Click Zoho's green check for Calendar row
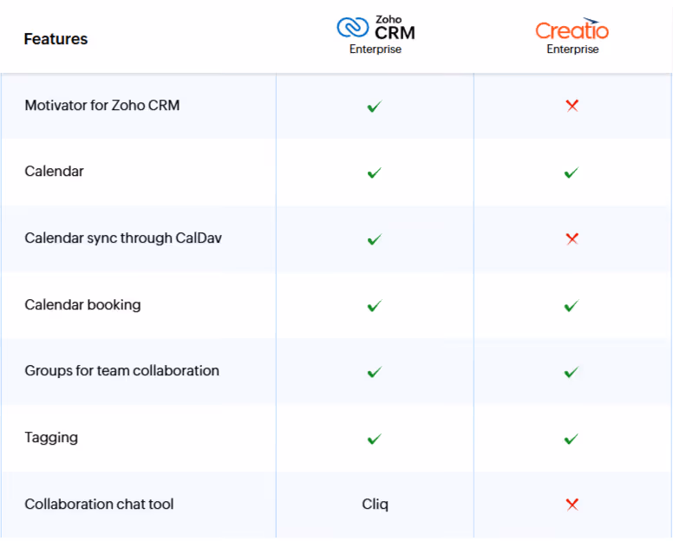The height and width of the screenshot is (541, 673). (x=375, y=173)
